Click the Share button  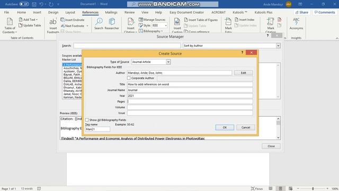coord(302,12)
